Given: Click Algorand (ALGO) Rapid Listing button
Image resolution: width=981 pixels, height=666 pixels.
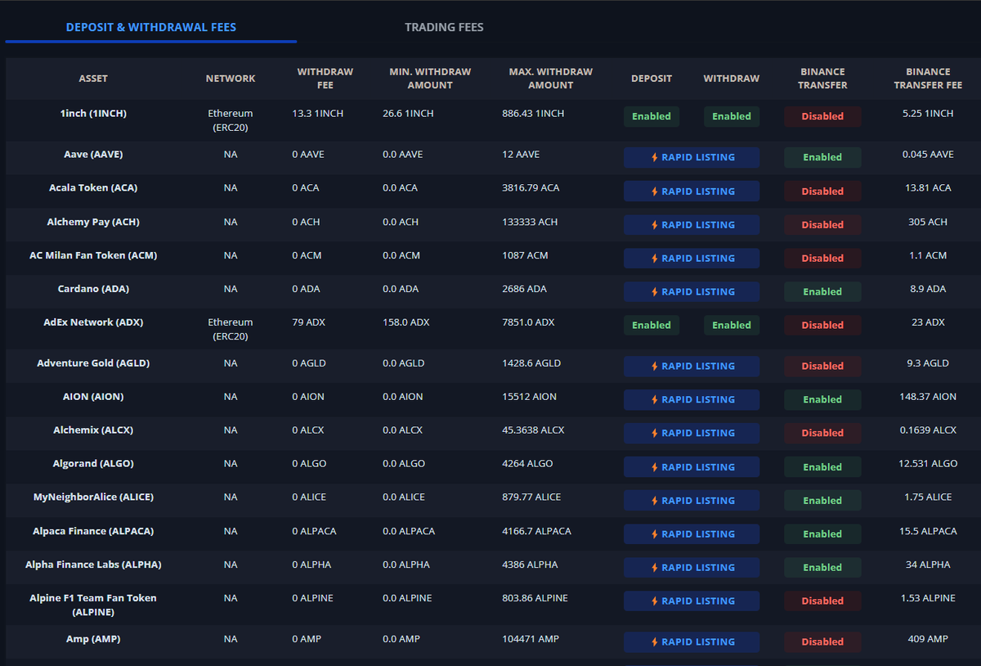Looking at the screenshot, I should coord(692,467).
